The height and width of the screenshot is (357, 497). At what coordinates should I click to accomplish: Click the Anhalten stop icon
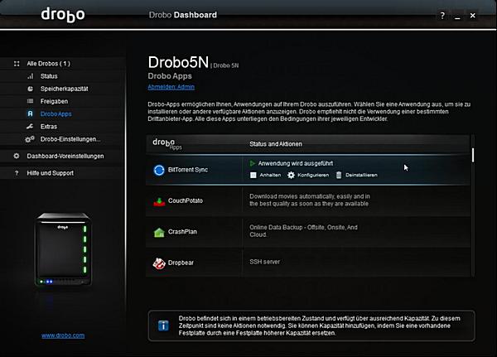tap(253, 175)
